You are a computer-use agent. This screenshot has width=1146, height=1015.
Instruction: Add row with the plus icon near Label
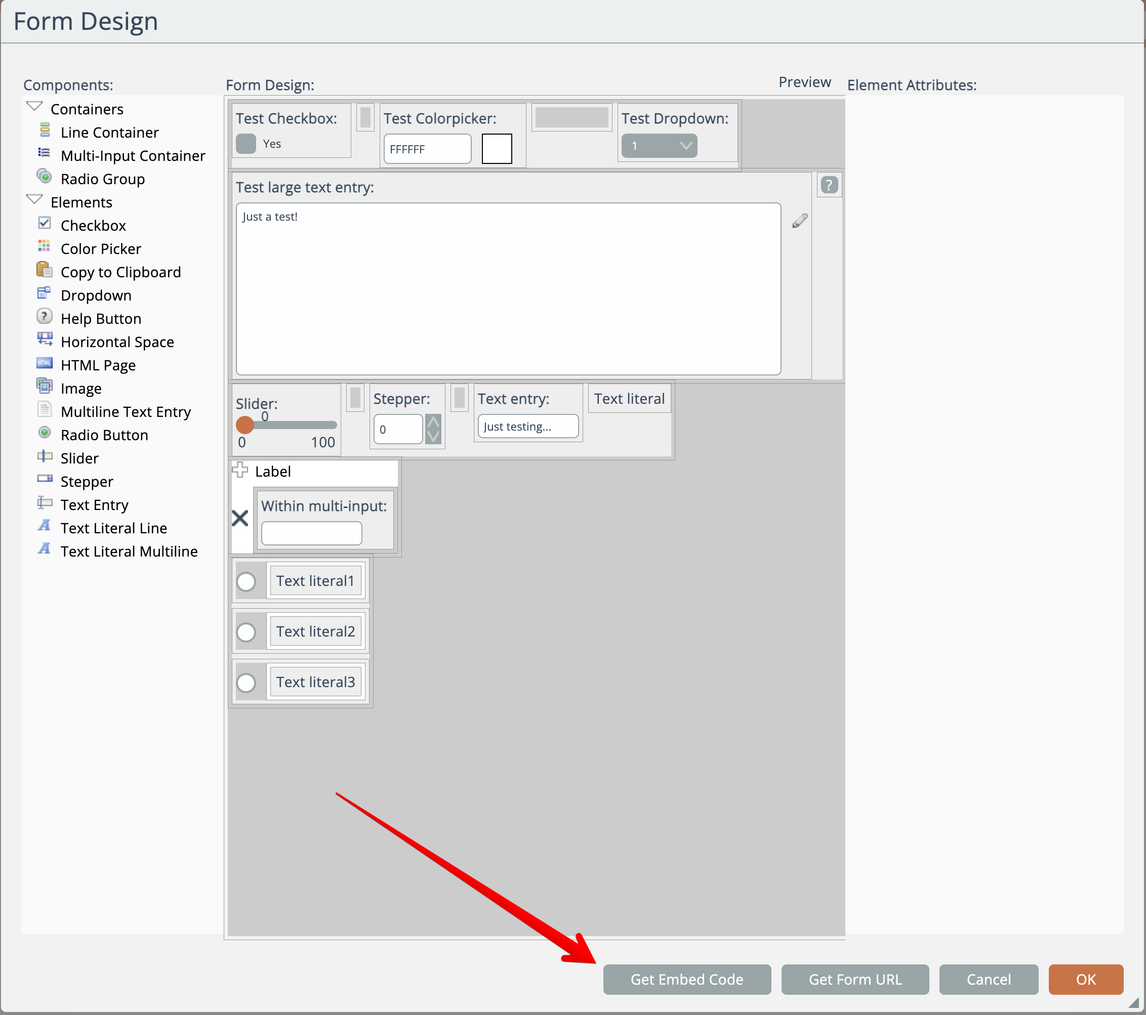(240, 470)
